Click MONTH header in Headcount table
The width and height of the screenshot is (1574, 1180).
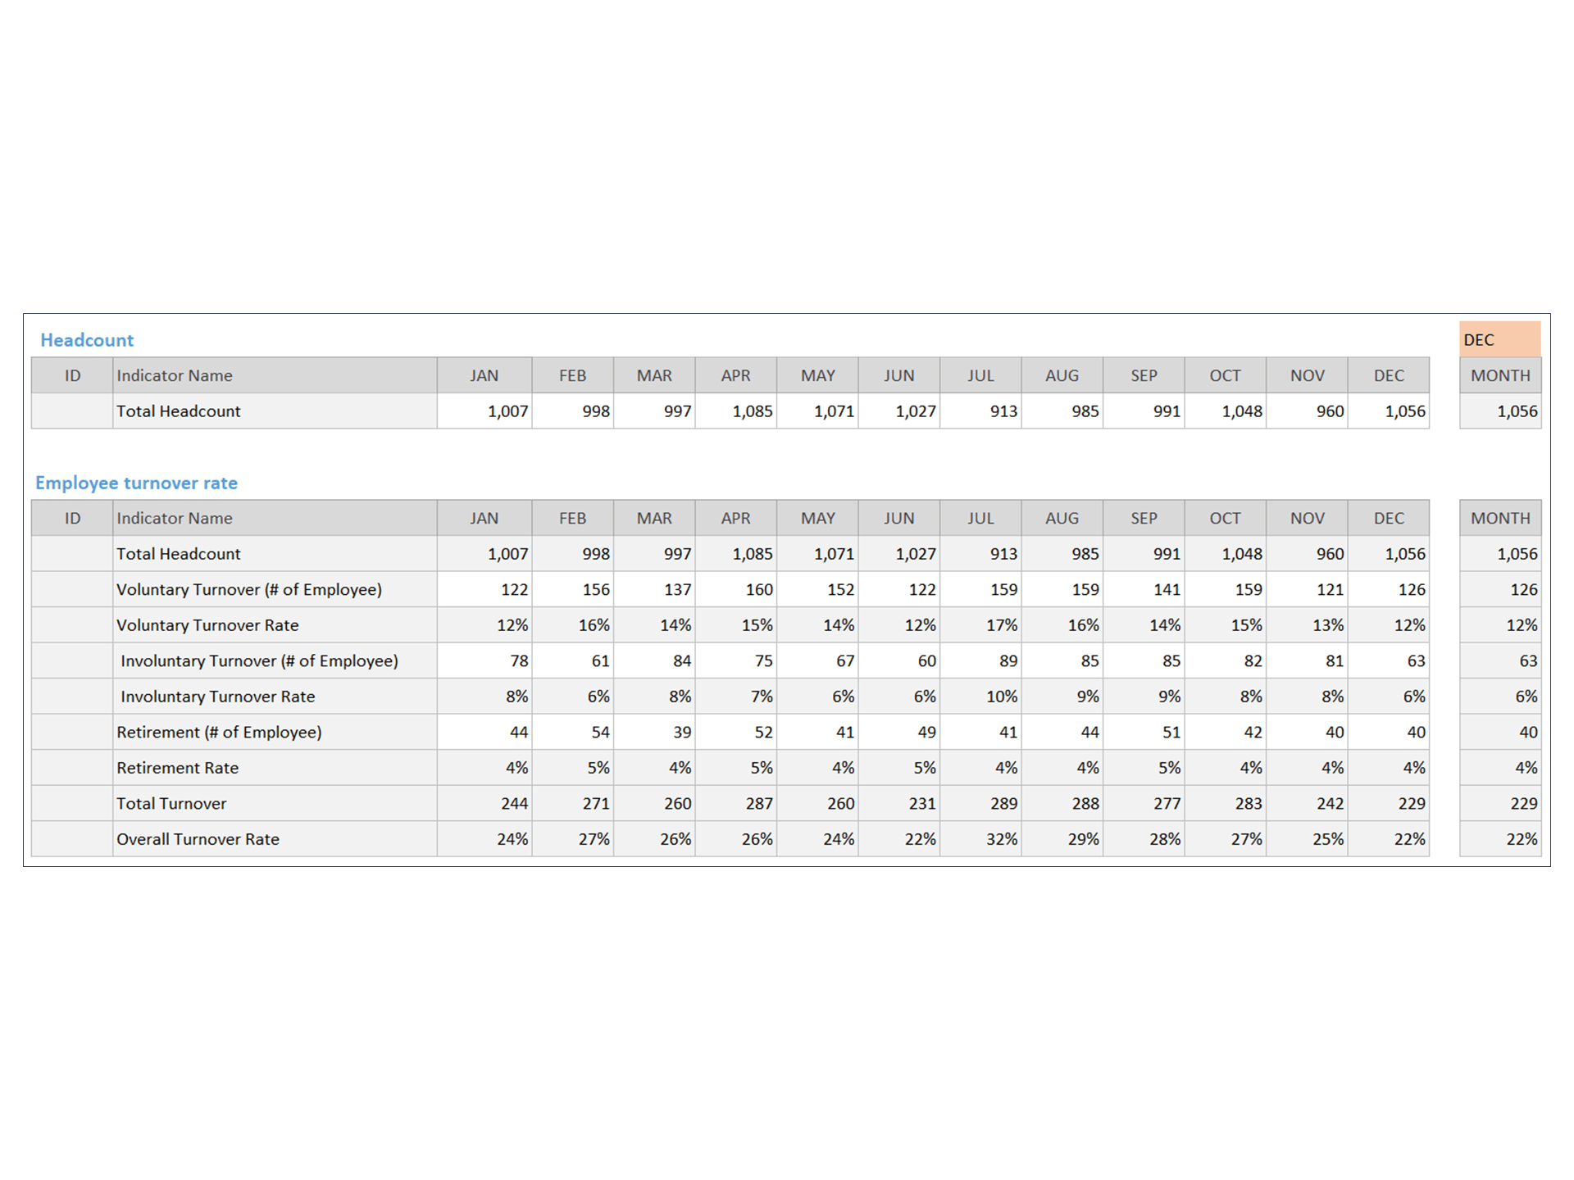(x=1500, y=375)
